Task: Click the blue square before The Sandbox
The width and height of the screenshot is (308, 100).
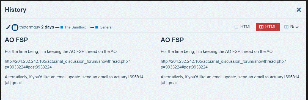Action: pos(62,27)
